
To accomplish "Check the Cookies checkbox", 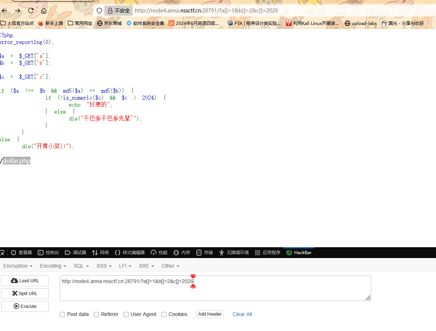I will [164, 315].
